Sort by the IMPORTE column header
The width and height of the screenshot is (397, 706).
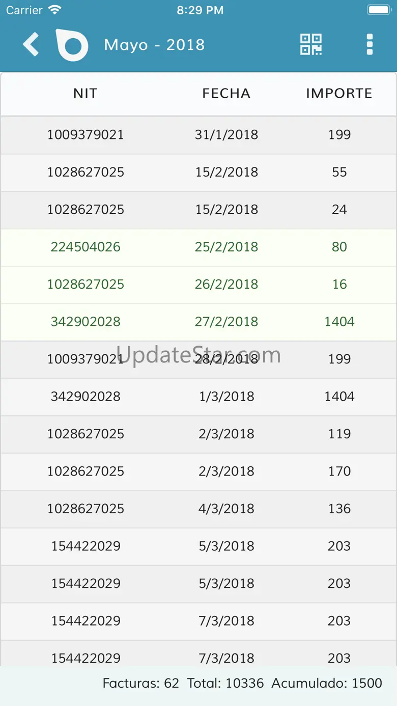click(339, 93)
